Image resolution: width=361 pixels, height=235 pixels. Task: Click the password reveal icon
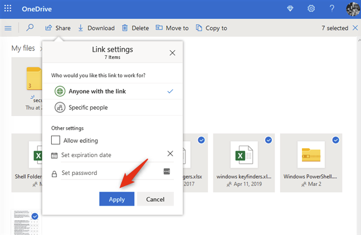coord(167,171)
